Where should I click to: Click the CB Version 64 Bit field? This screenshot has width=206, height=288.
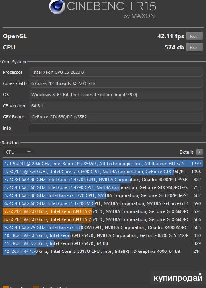click(x=116, y=106)
